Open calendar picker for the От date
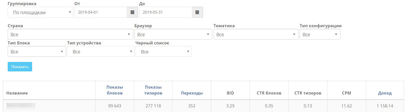This screenshot has height=112, width=406. tap(132, 12)
